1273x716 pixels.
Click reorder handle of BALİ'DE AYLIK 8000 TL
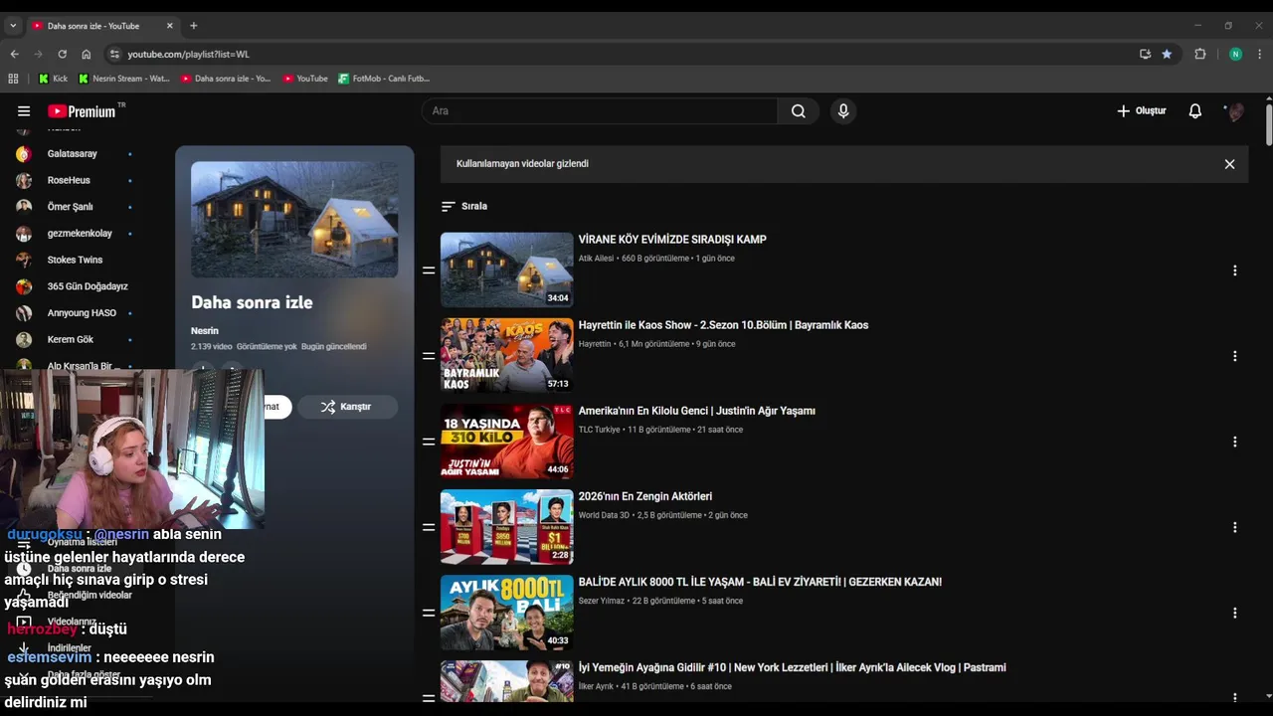(x=429, y=613)
